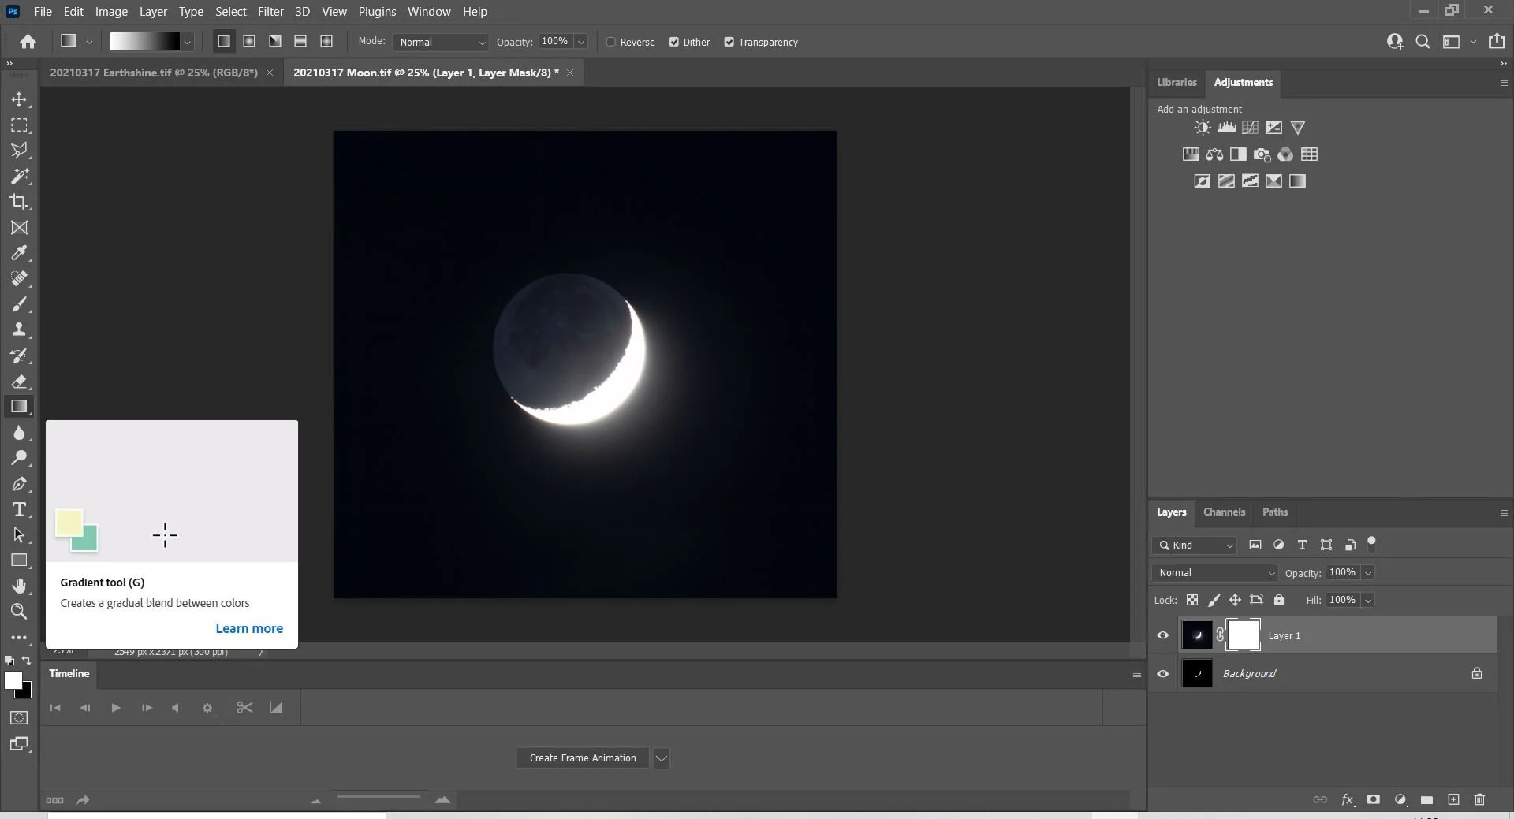Disable the Dither checkbox
Viewport: 1514px width, 819px height.
pyautogui.click(x=675, y=42)
